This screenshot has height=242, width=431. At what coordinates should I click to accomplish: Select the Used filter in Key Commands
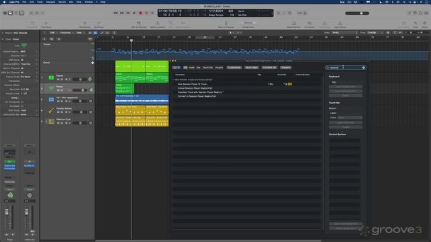tap(191, 67)
